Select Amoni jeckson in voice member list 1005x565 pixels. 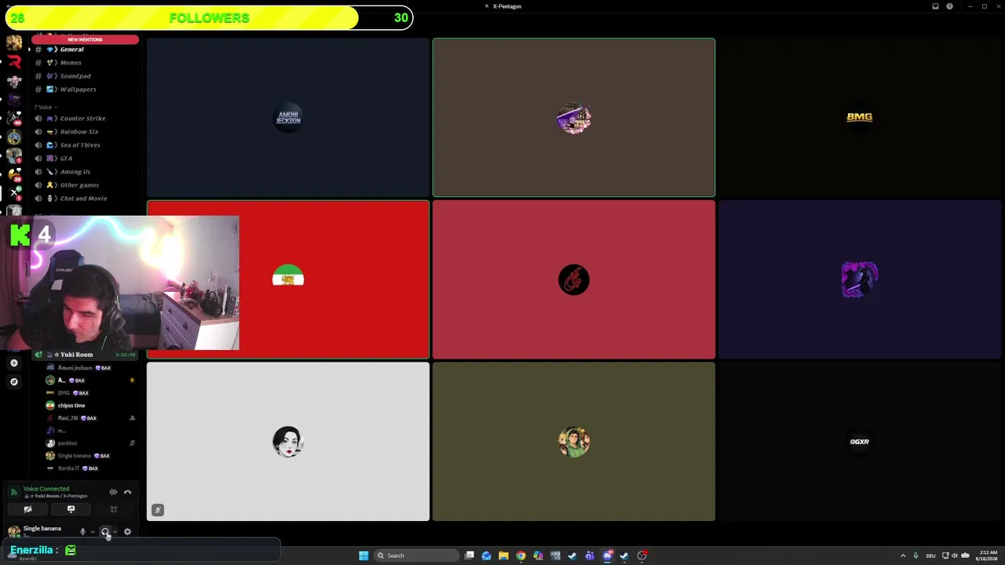click(x=90, y=368)
